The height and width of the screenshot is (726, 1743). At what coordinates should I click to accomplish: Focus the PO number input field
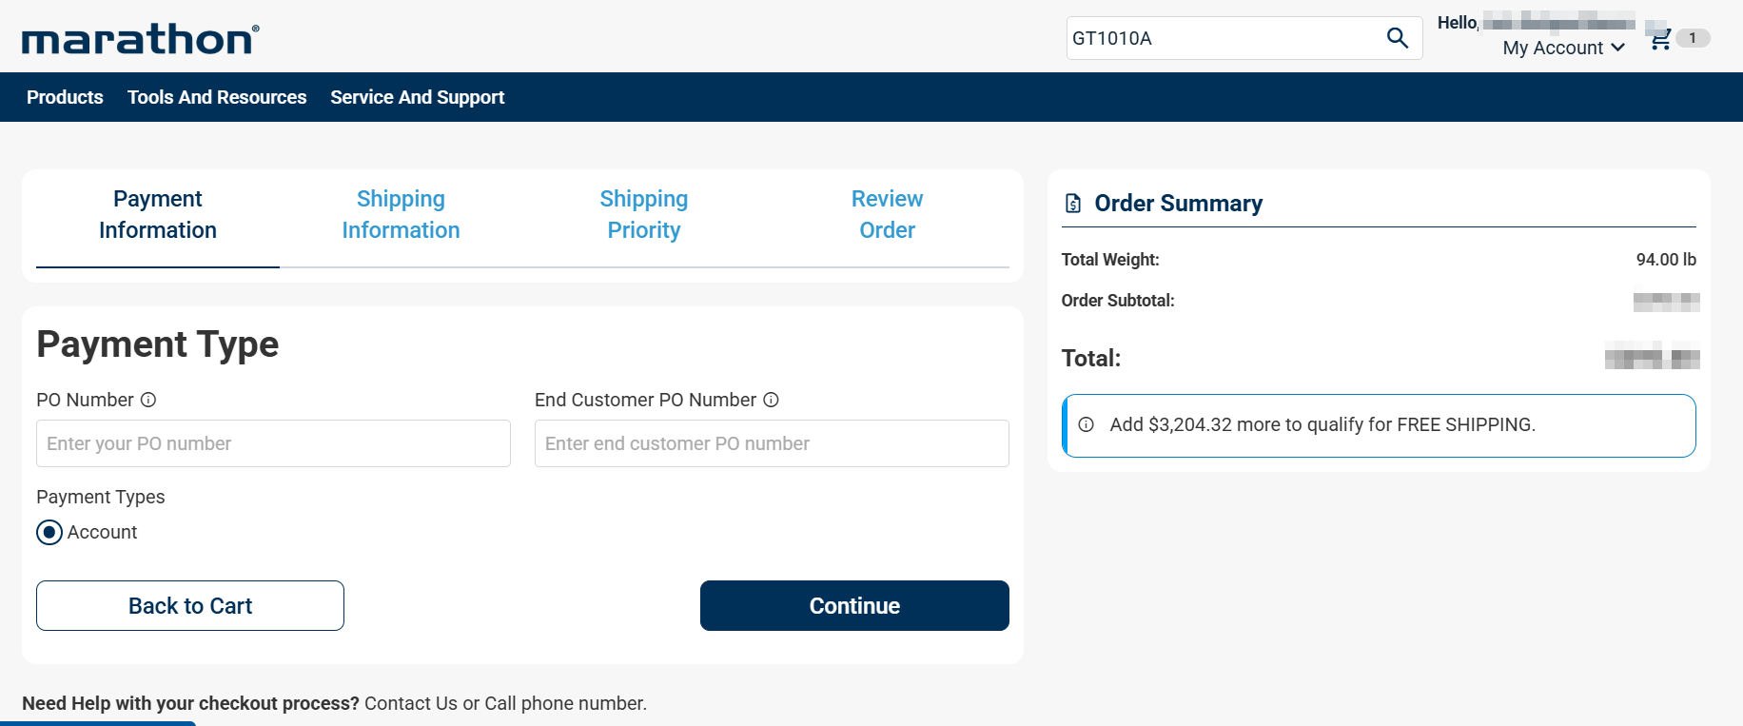[x=273, y=443]
